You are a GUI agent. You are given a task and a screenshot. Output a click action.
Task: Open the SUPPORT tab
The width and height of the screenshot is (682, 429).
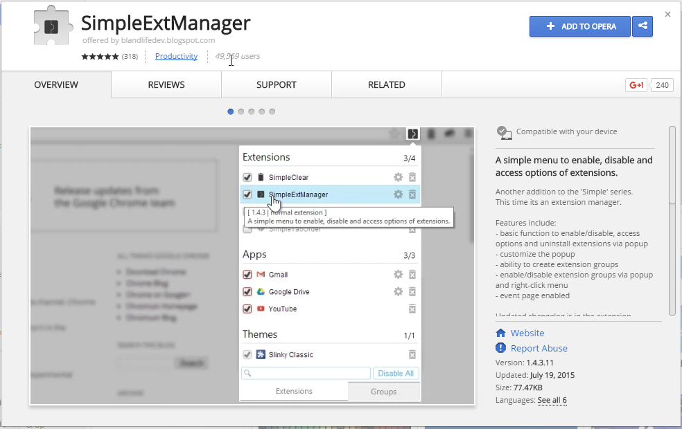pos(276,84)
